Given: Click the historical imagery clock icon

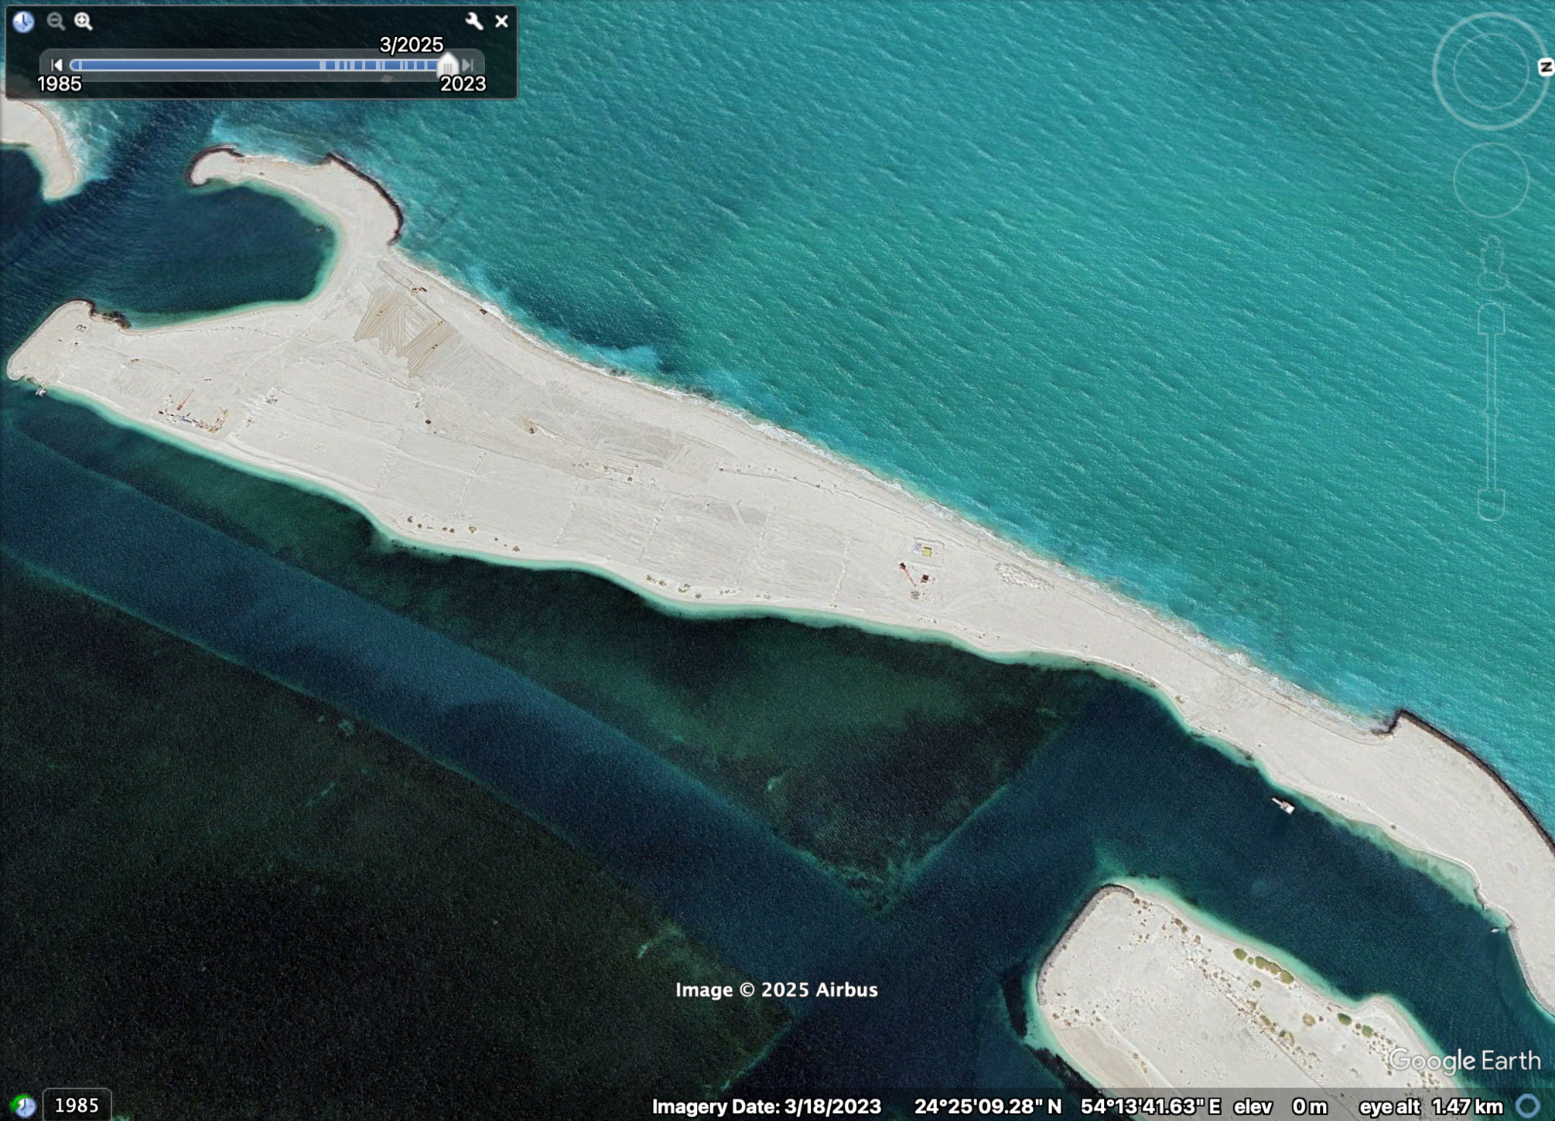Looking at the screenshot, I should 23,22.
